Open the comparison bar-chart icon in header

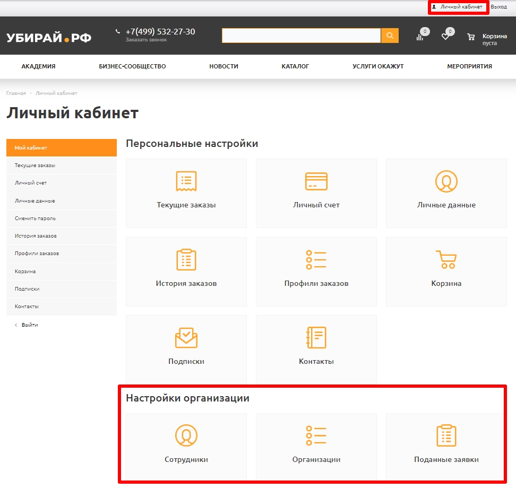pyautogui.click(x=420, y=37)
